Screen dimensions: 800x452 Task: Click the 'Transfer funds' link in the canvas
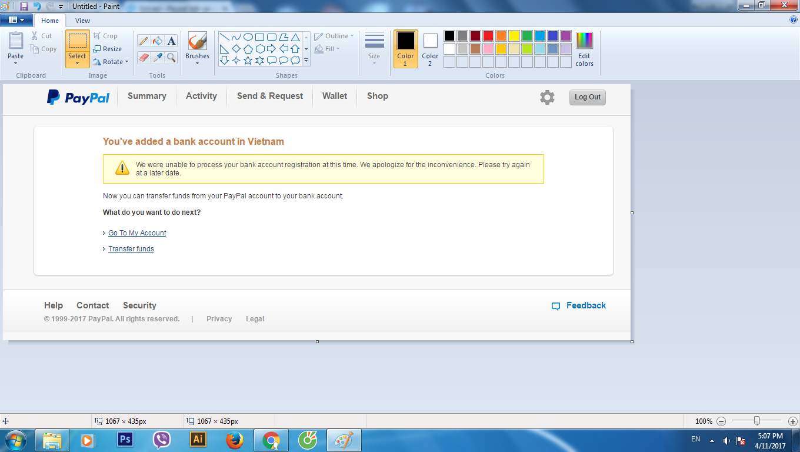[x=131, y=249]
